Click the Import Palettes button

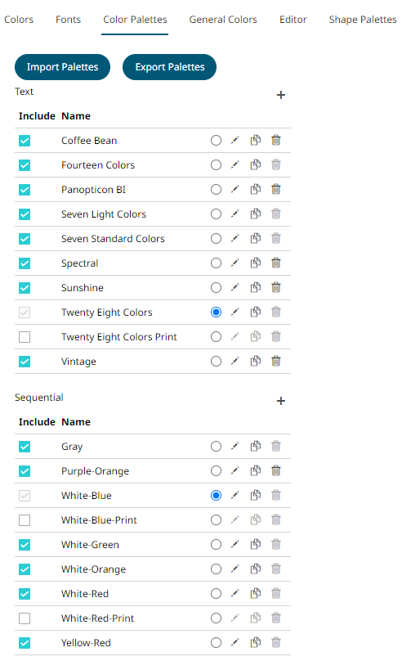[x=62, y=67]
